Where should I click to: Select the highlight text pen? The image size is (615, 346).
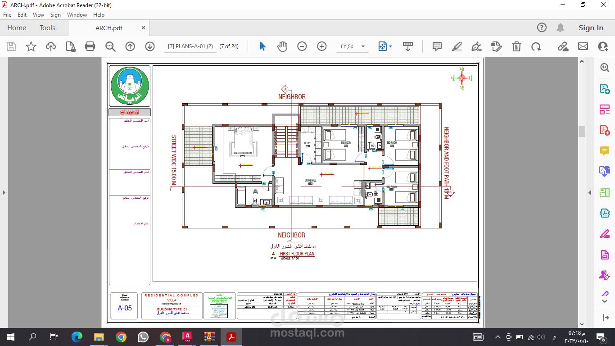click(x=457, y=46)
